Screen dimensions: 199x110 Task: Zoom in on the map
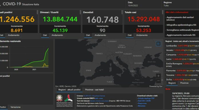pyautogui.click(x=158, y=76)
